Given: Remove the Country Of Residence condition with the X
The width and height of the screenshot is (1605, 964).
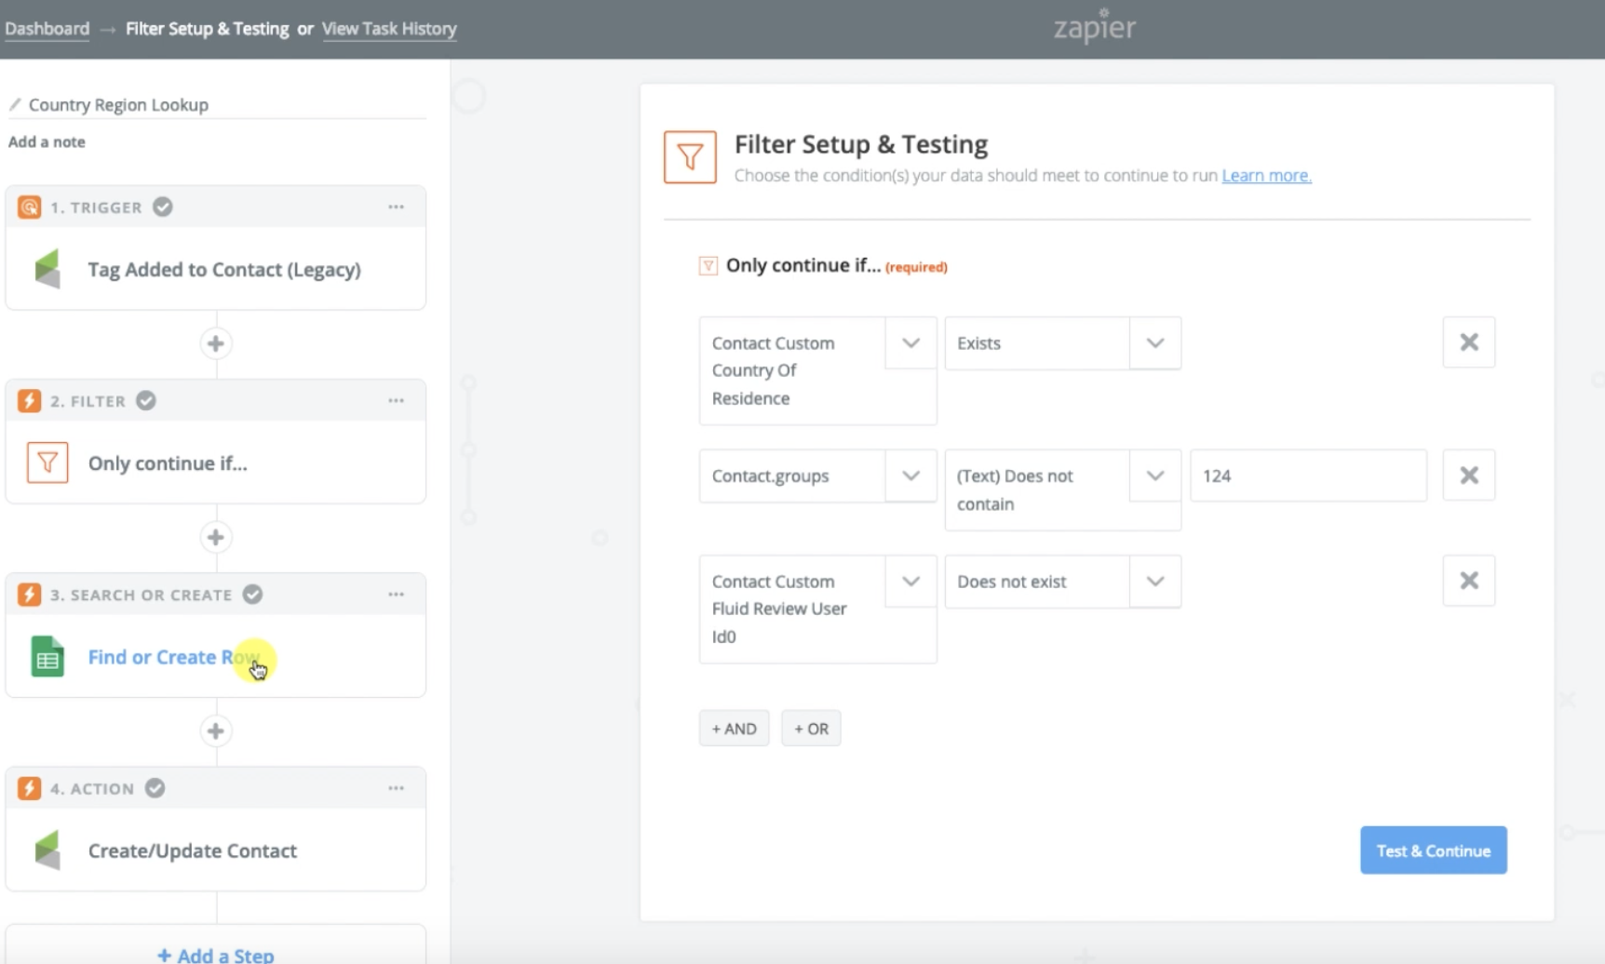Looking at the screenshot, I should point(1468,341).
